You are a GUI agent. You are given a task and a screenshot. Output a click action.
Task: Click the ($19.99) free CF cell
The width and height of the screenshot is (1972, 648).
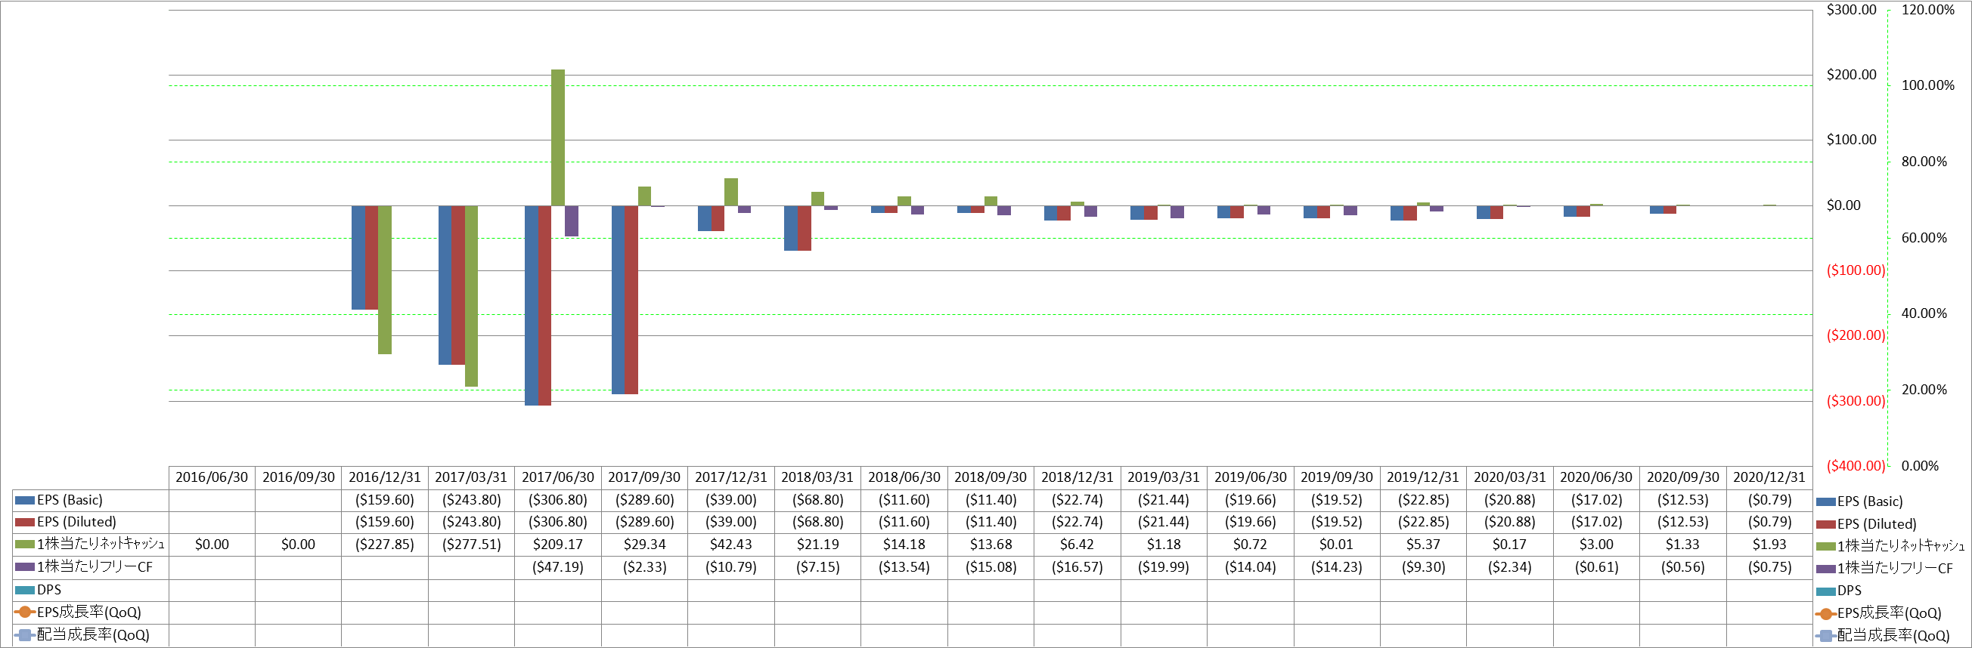click(x=1164, y=567)
